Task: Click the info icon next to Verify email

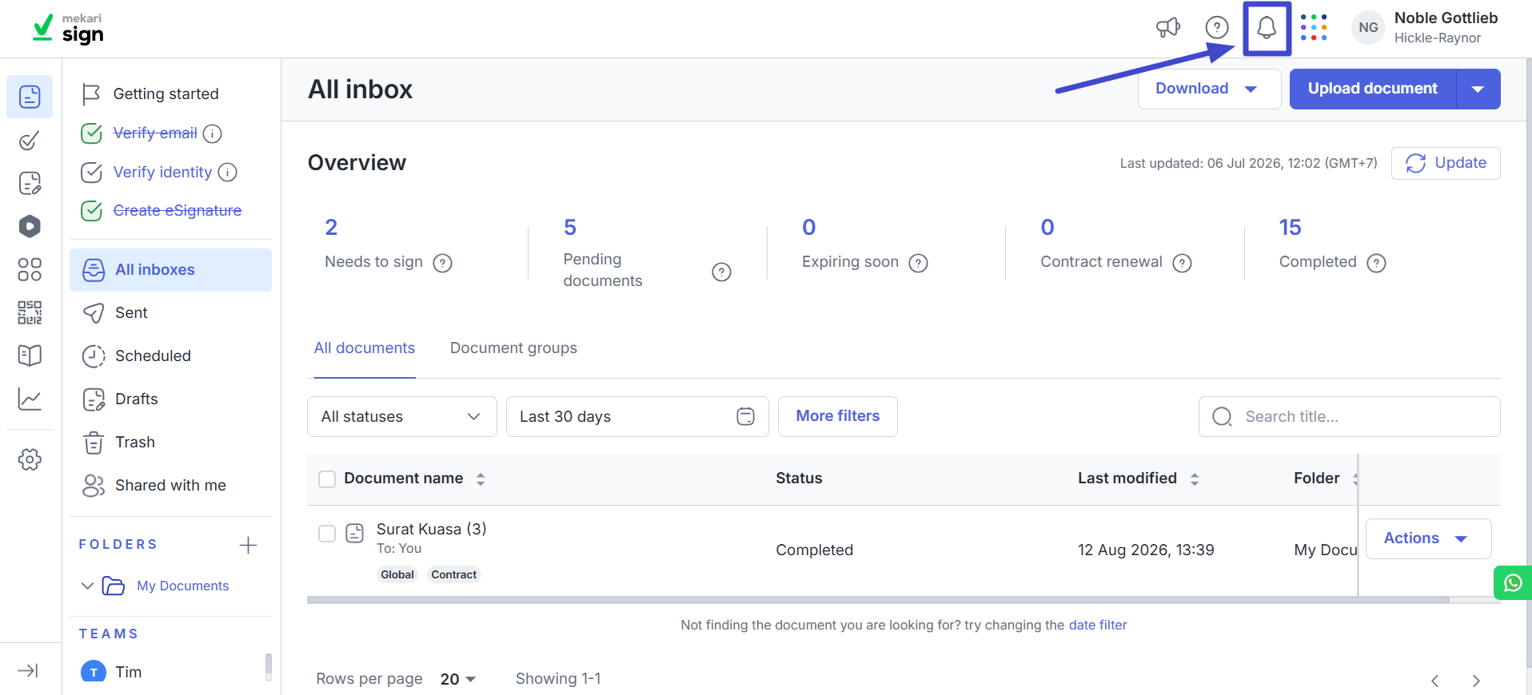Action: (212, 133)
